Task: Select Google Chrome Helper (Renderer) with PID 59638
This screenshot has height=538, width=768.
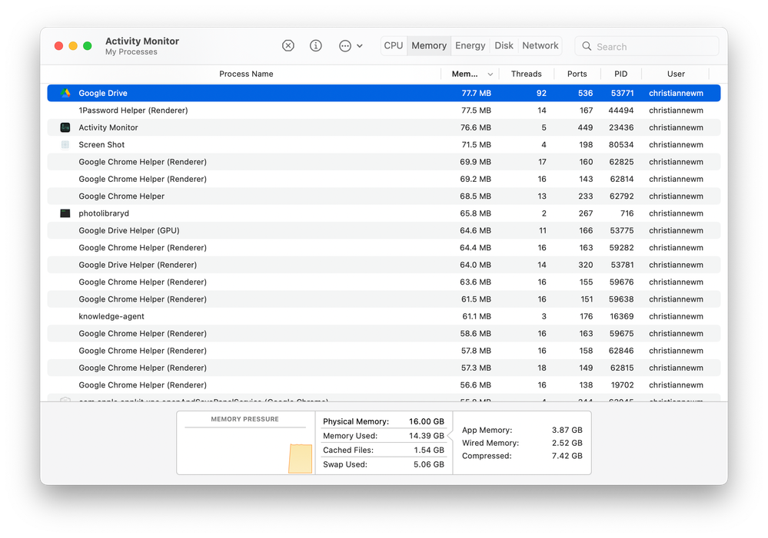Action: click(x=384, y=299)
